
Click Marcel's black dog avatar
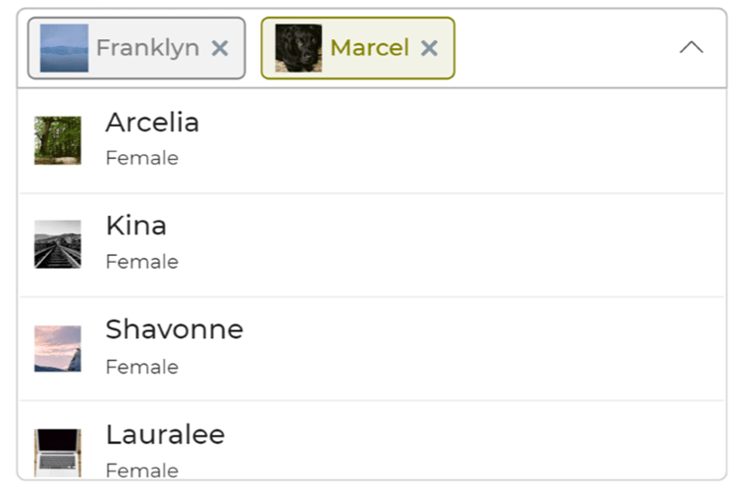click(298, 48)
